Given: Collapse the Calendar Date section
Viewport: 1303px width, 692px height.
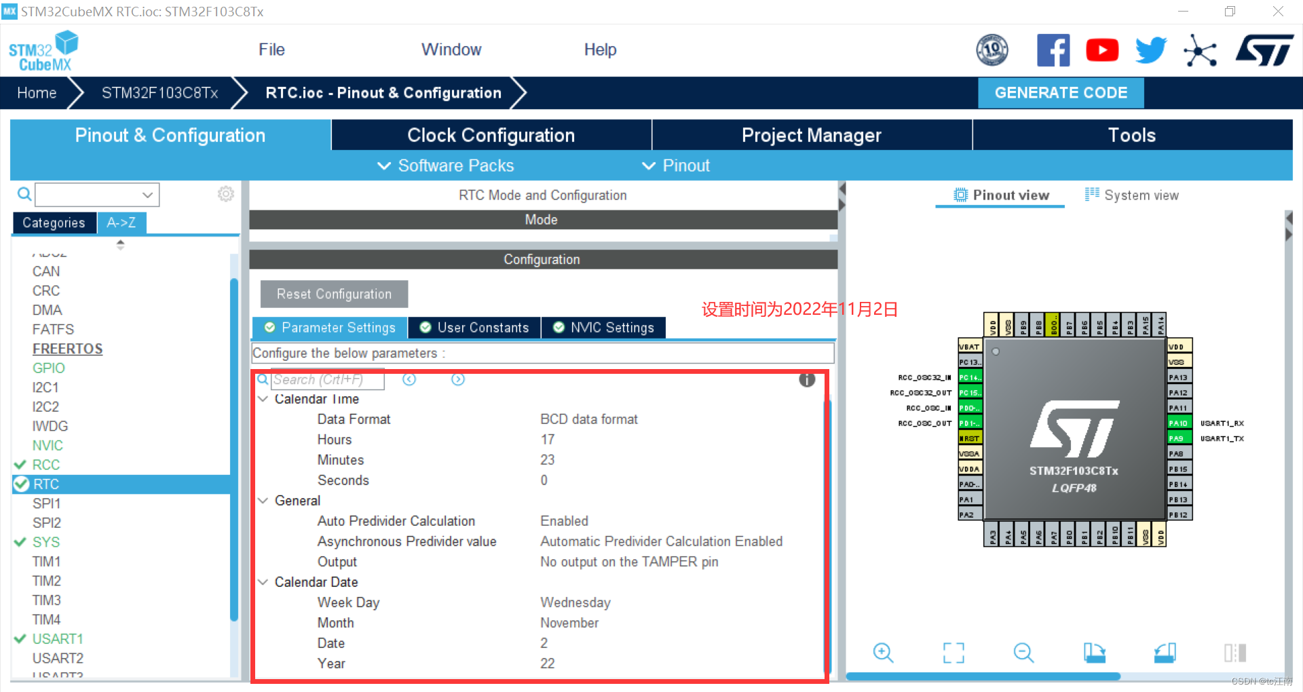Looking at the screenshot, I should (x=263, y=582).
